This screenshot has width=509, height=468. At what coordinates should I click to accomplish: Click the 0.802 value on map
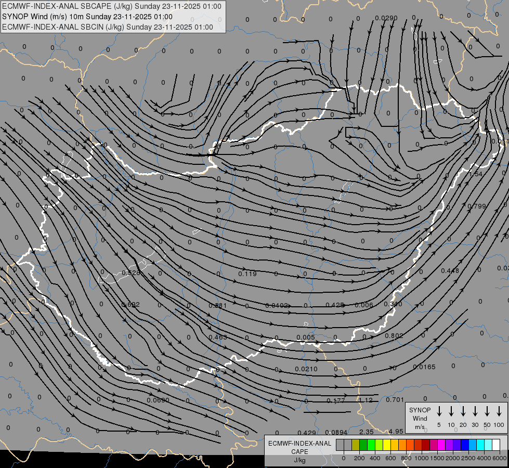394,336
